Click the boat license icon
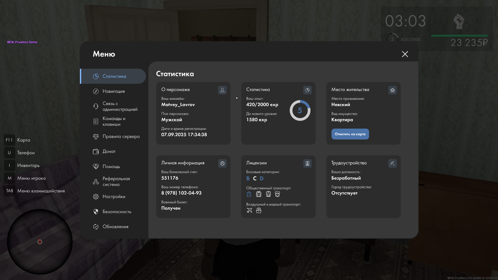Screen dimensions: 498x280 coord(259,211)
